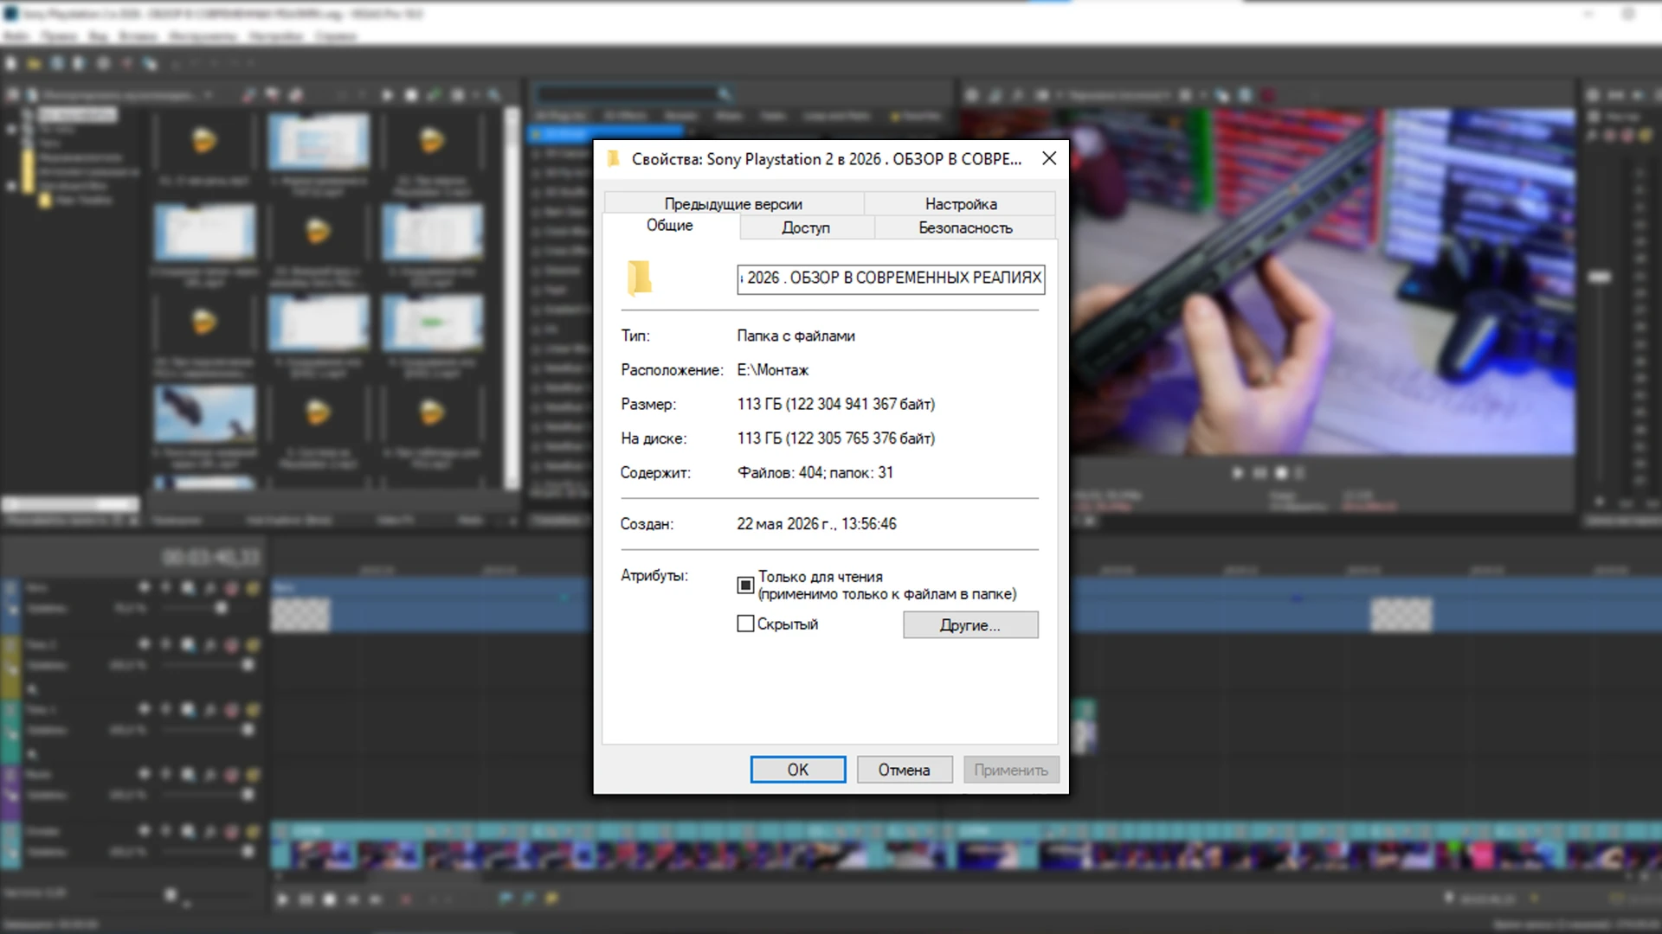Select the Доступ tab

pos(806,227)
